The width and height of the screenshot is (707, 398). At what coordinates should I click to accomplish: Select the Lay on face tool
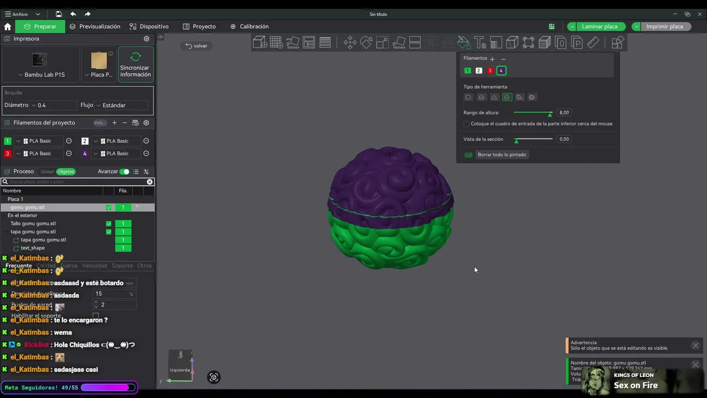[399, 43]
